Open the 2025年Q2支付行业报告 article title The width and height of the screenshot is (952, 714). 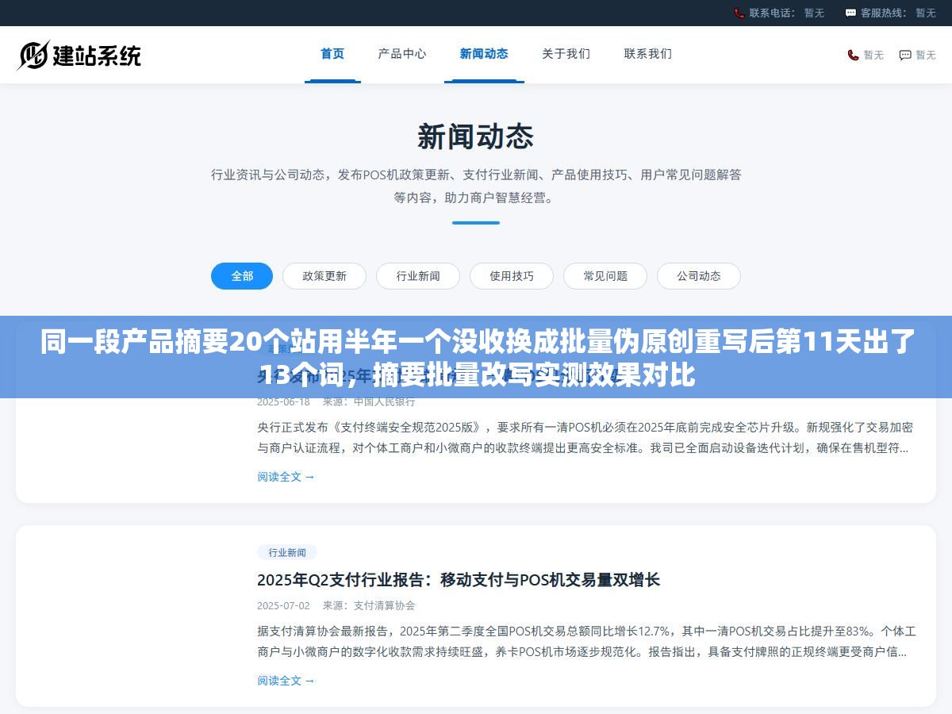pos(459,580)
